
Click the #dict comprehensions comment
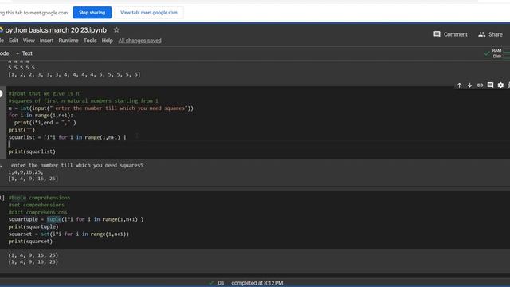[x=37, y=212]
